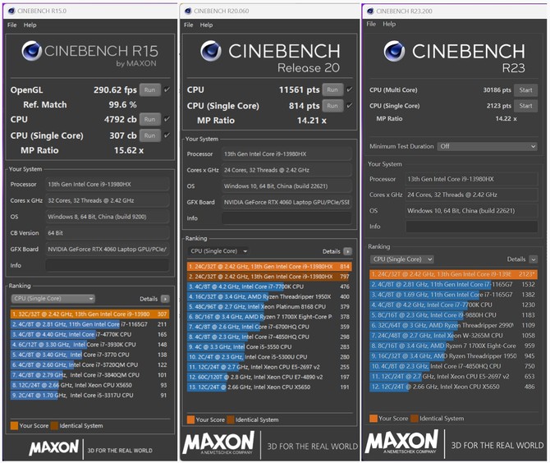Toggle CPU (Single Core) checkbox in R20

(350, 105)
